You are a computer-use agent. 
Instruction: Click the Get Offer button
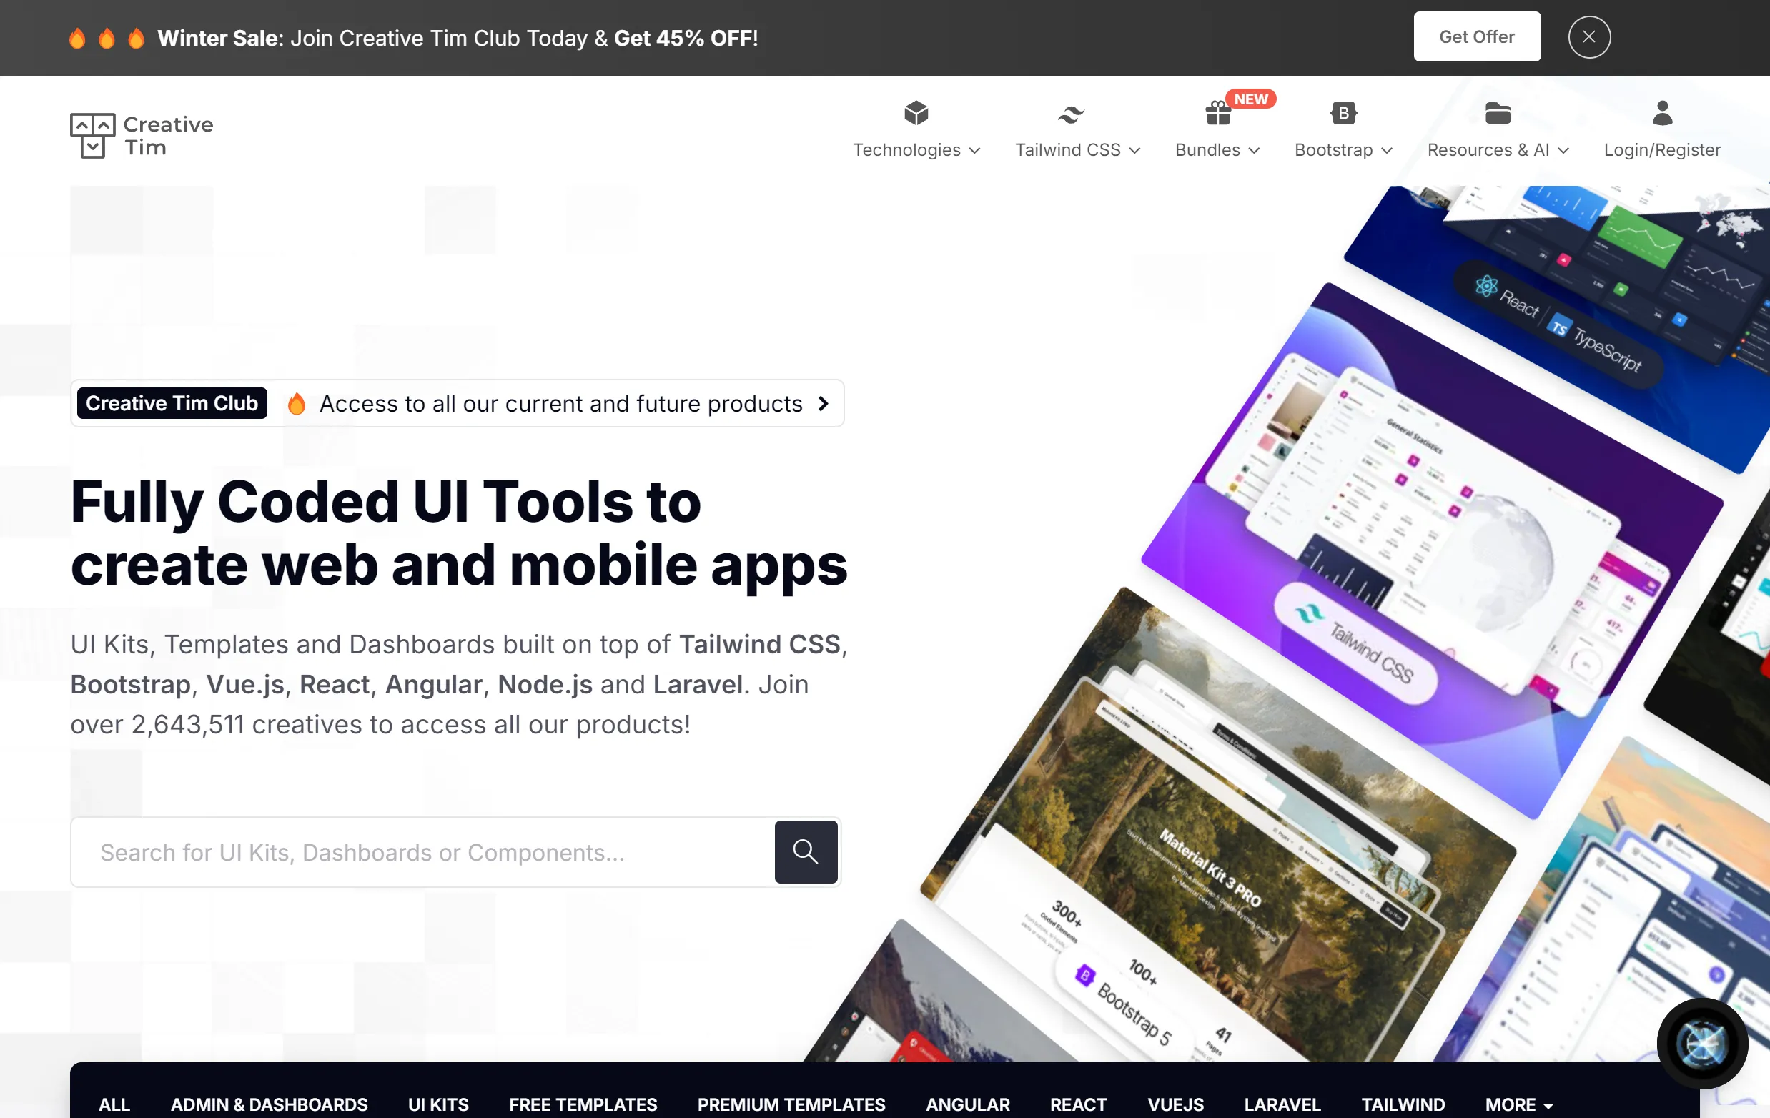[1477, 36]
